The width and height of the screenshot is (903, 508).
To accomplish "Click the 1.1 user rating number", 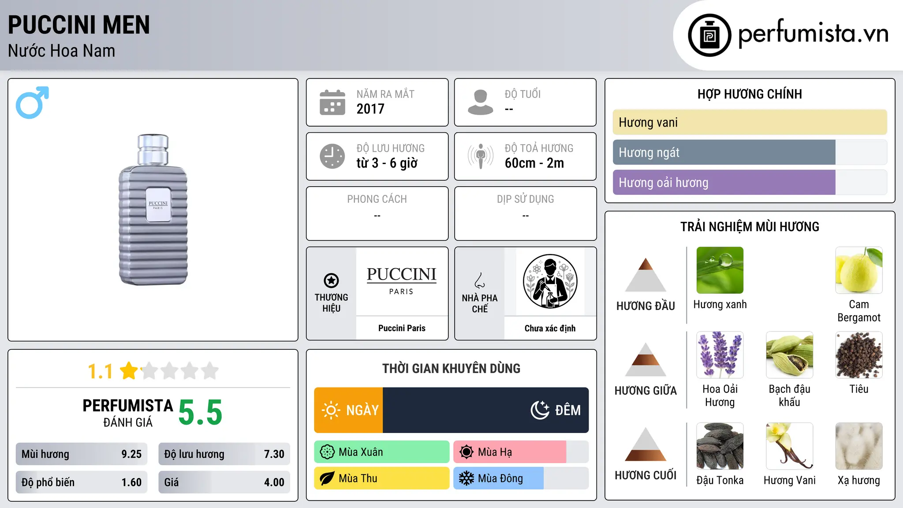I will 100,371.
